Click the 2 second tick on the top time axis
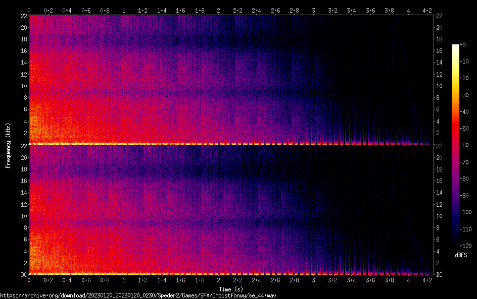 (218, 10)
